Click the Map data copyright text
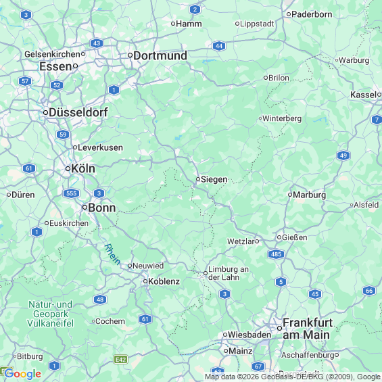The height and width of the screenshot is (382, 382). (293, 377)
